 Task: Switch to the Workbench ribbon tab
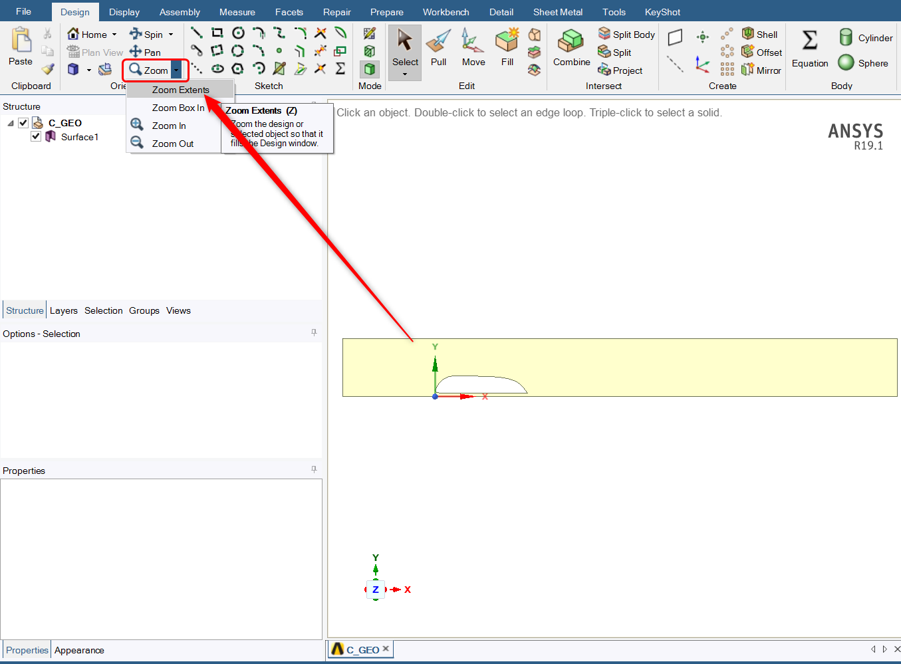446,12
